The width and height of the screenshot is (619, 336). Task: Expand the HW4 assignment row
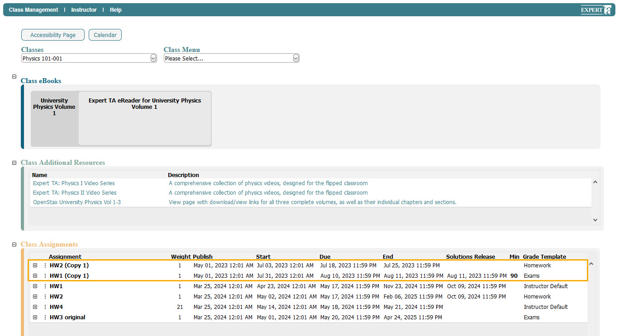pyautogui.click(x=35, y=307)
